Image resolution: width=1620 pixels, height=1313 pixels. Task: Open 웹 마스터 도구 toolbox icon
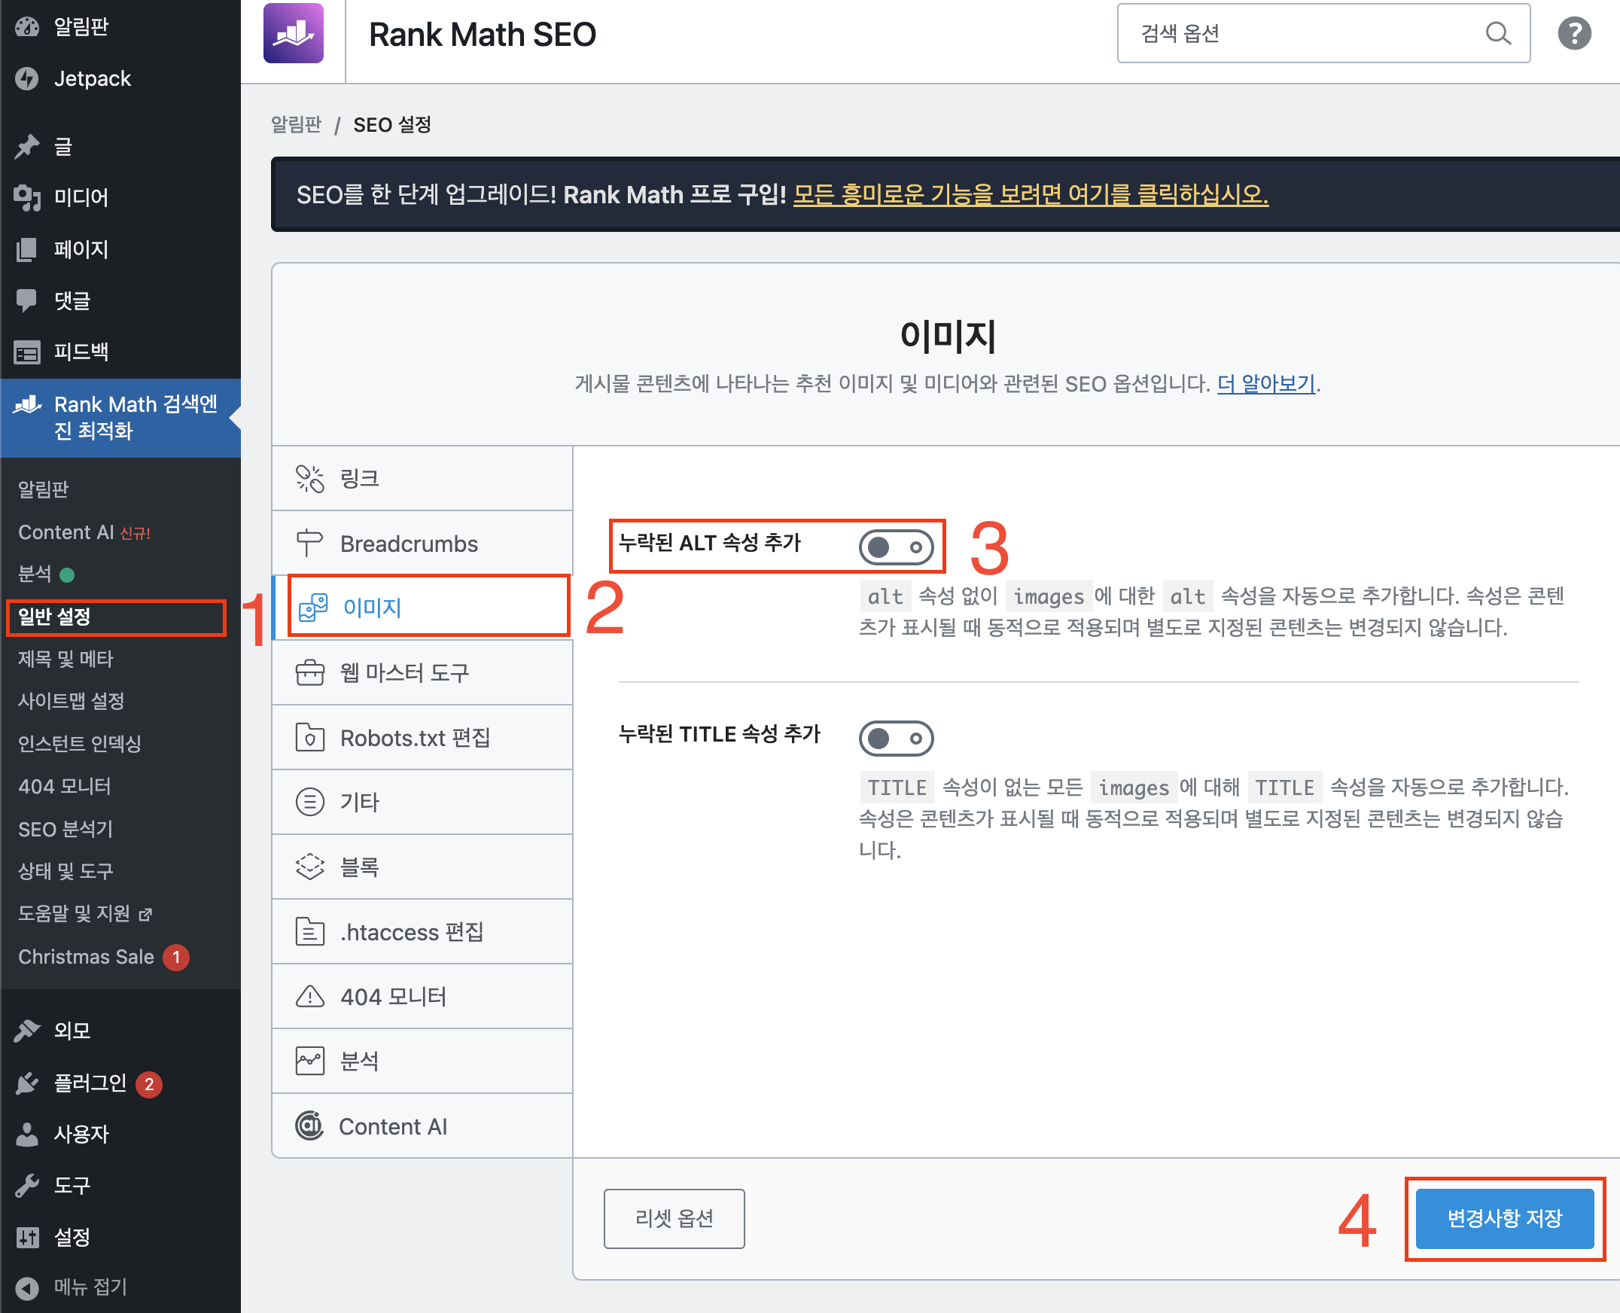tap(309, 672)
